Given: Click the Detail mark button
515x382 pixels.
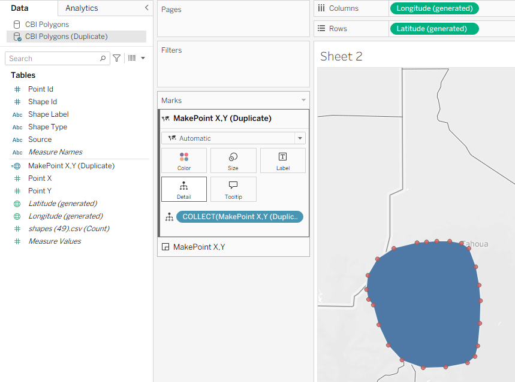Looking at the screenshot, I should (183, 189).
